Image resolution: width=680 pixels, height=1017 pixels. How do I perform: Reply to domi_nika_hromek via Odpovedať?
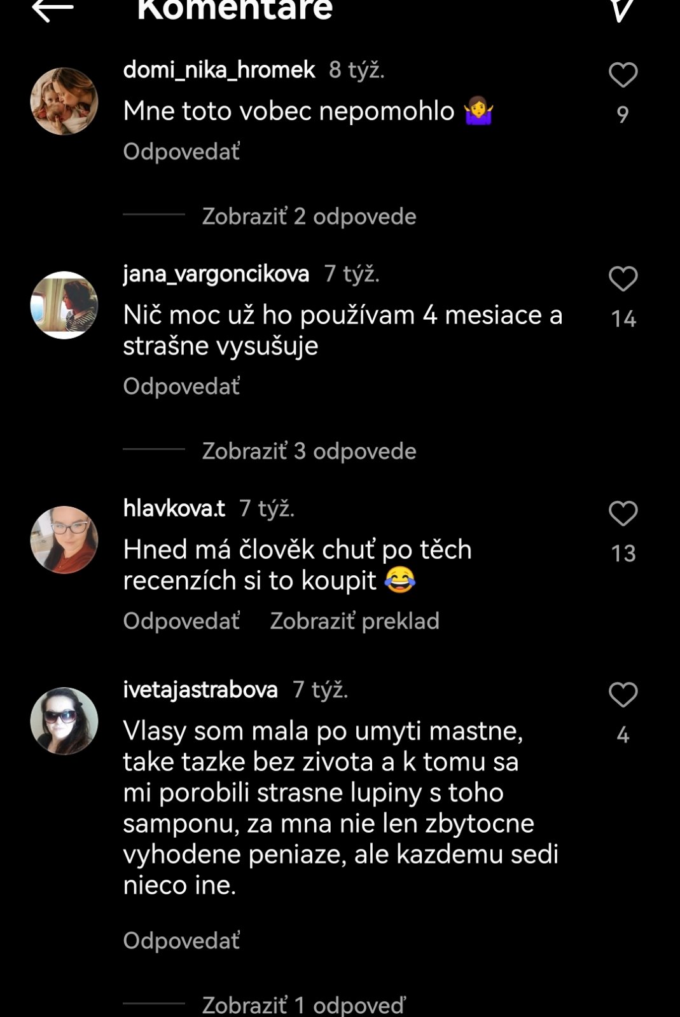point(181,152)
